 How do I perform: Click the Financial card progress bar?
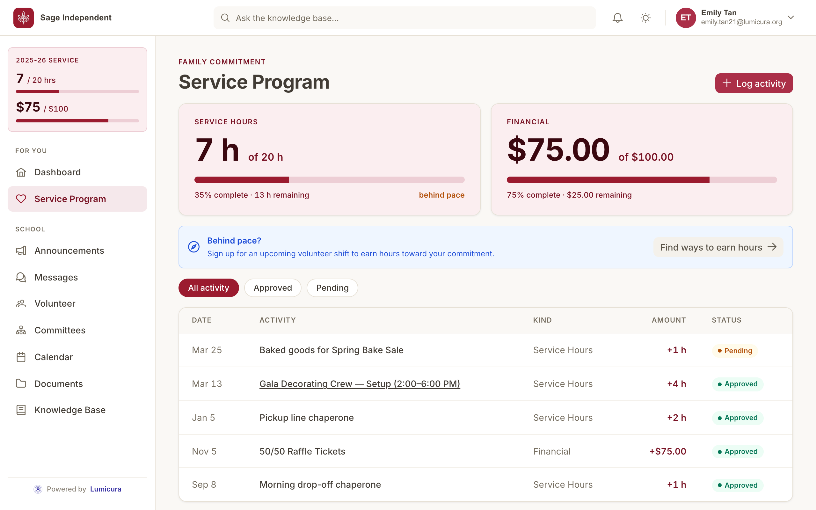[642, 180]
